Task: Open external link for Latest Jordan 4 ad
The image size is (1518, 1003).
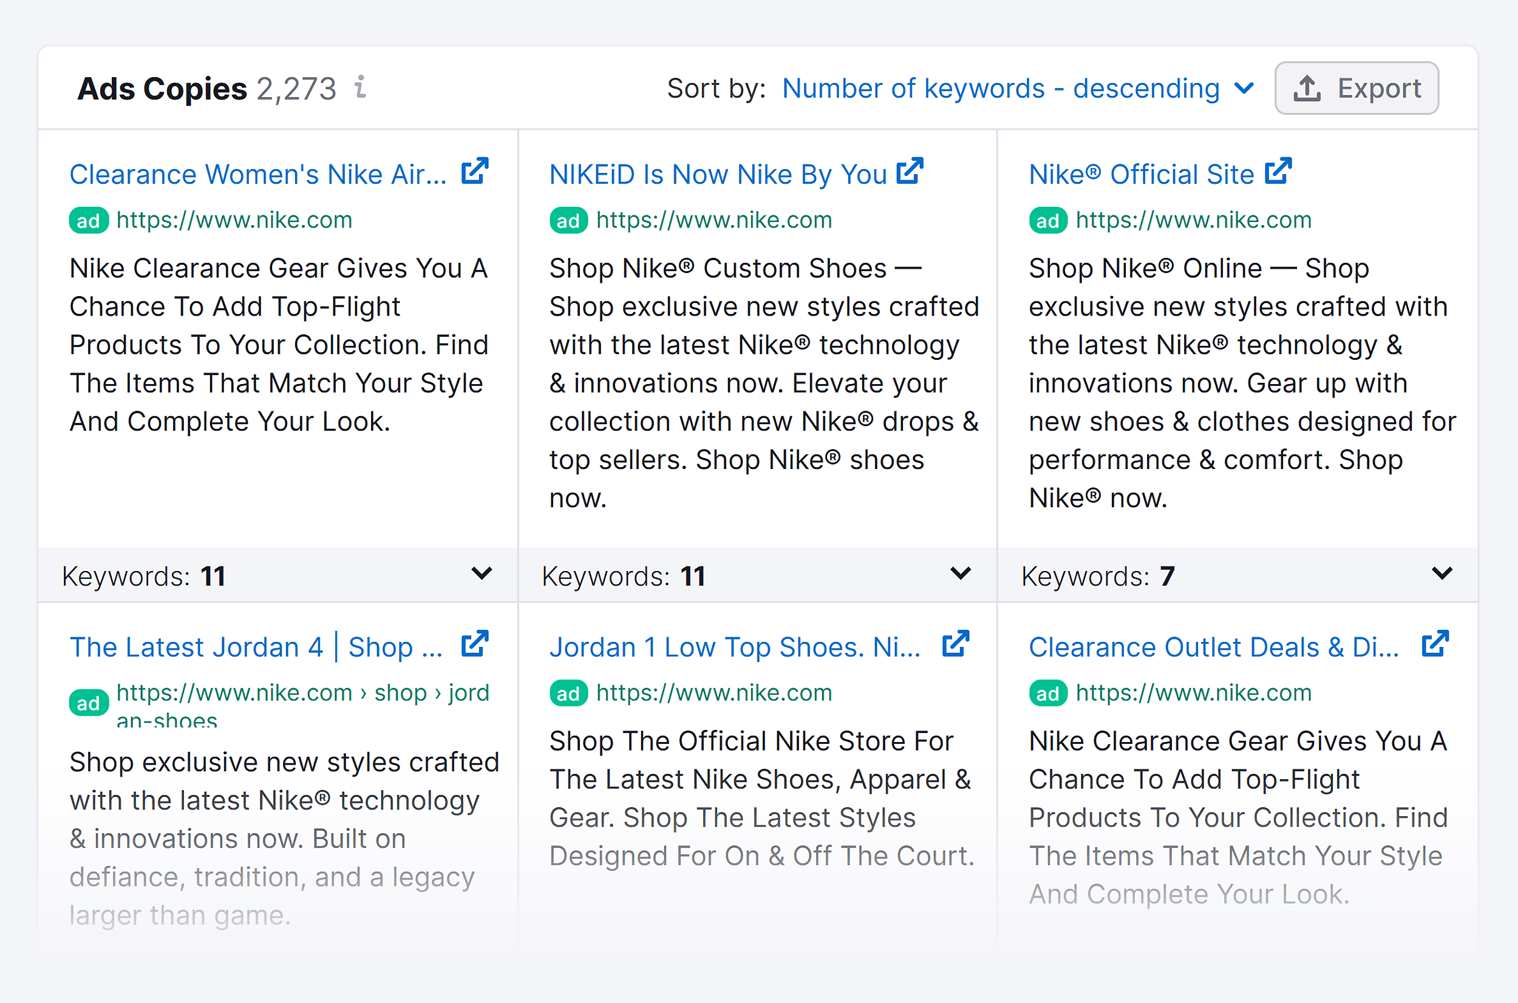Action: (x=475, y=644)
